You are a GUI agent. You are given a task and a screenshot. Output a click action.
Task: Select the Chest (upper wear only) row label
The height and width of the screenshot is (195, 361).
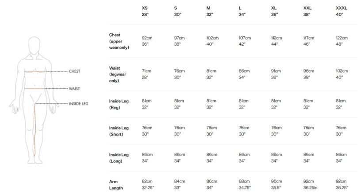point(119,41)
